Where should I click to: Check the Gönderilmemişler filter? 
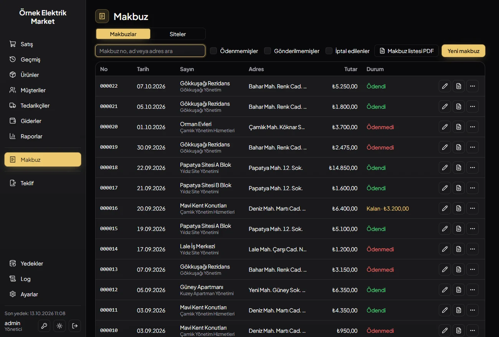pos(268,51)
